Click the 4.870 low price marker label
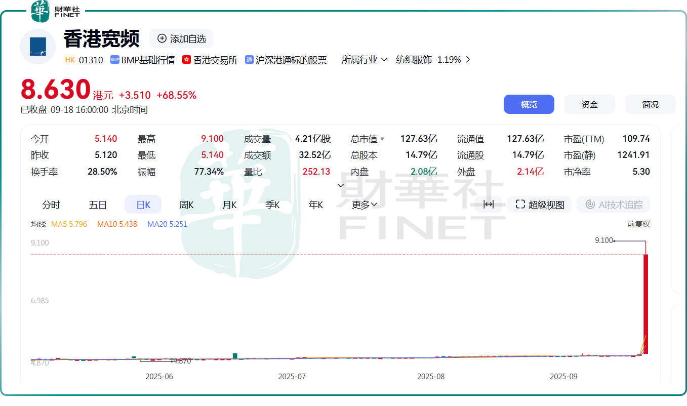Viewport: 687px width, 406px height. click(x=182, y=361)
